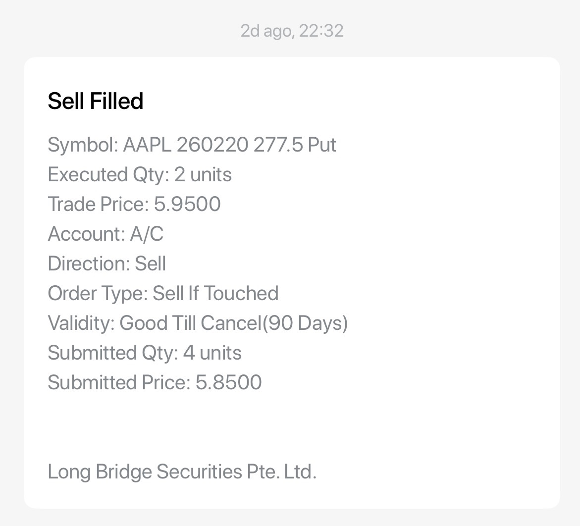
Task: Tap the "Account: A/C" line
Action: tap(105, 234)
